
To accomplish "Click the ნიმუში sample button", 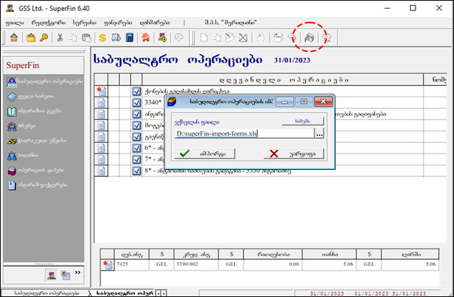I will [x=302, y=121].
